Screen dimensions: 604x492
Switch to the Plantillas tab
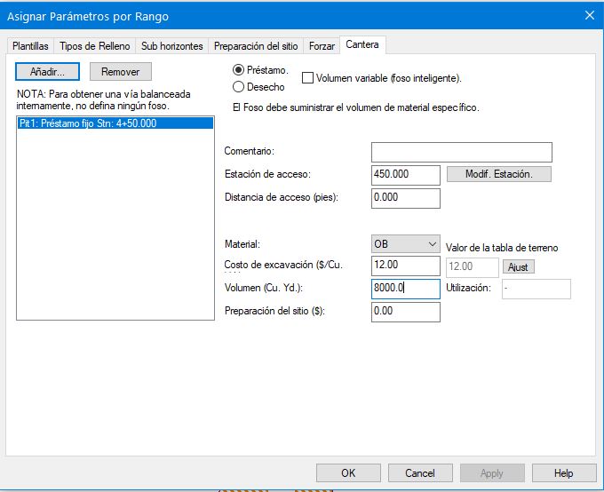point(30,46)
